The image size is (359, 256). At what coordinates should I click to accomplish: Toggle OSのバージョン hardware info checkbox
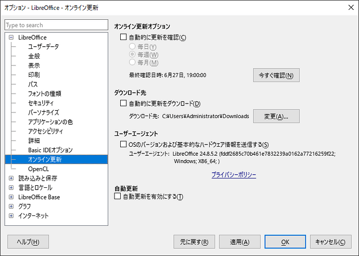point(123,144)
